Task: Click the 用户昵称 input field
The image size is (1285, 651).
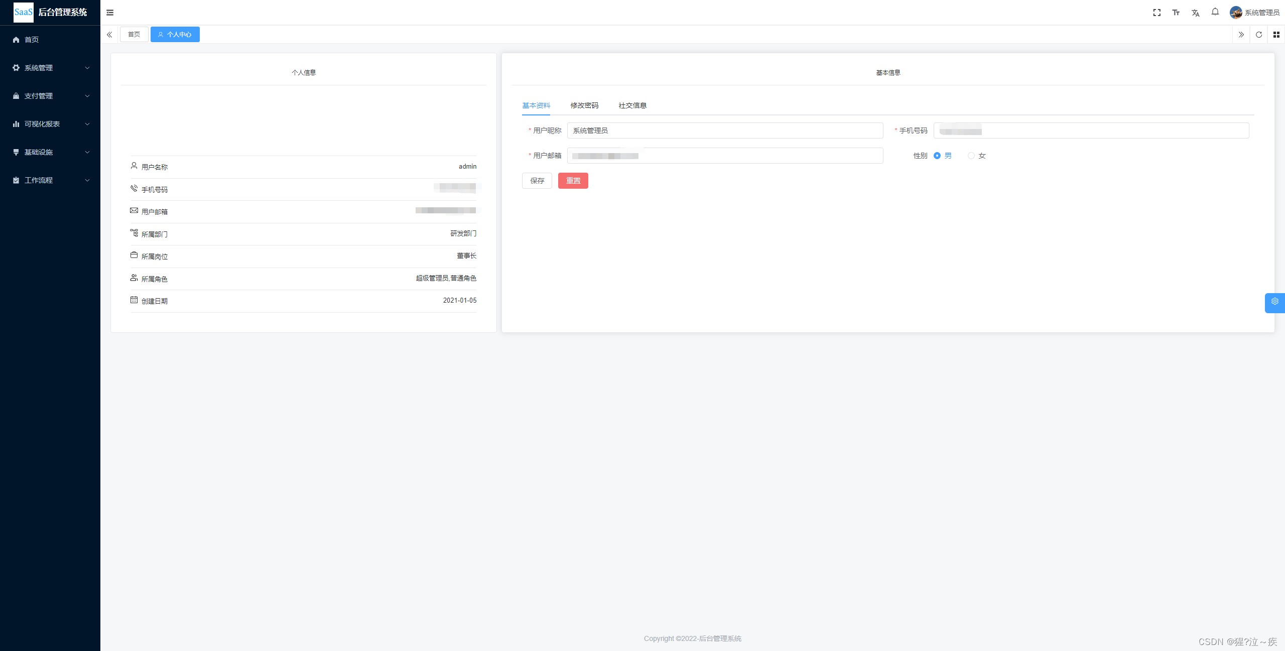Action: (724, 131)
